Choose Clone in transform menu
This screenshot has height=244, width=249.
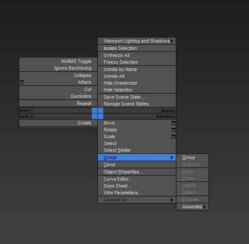[x=137, y=165]
